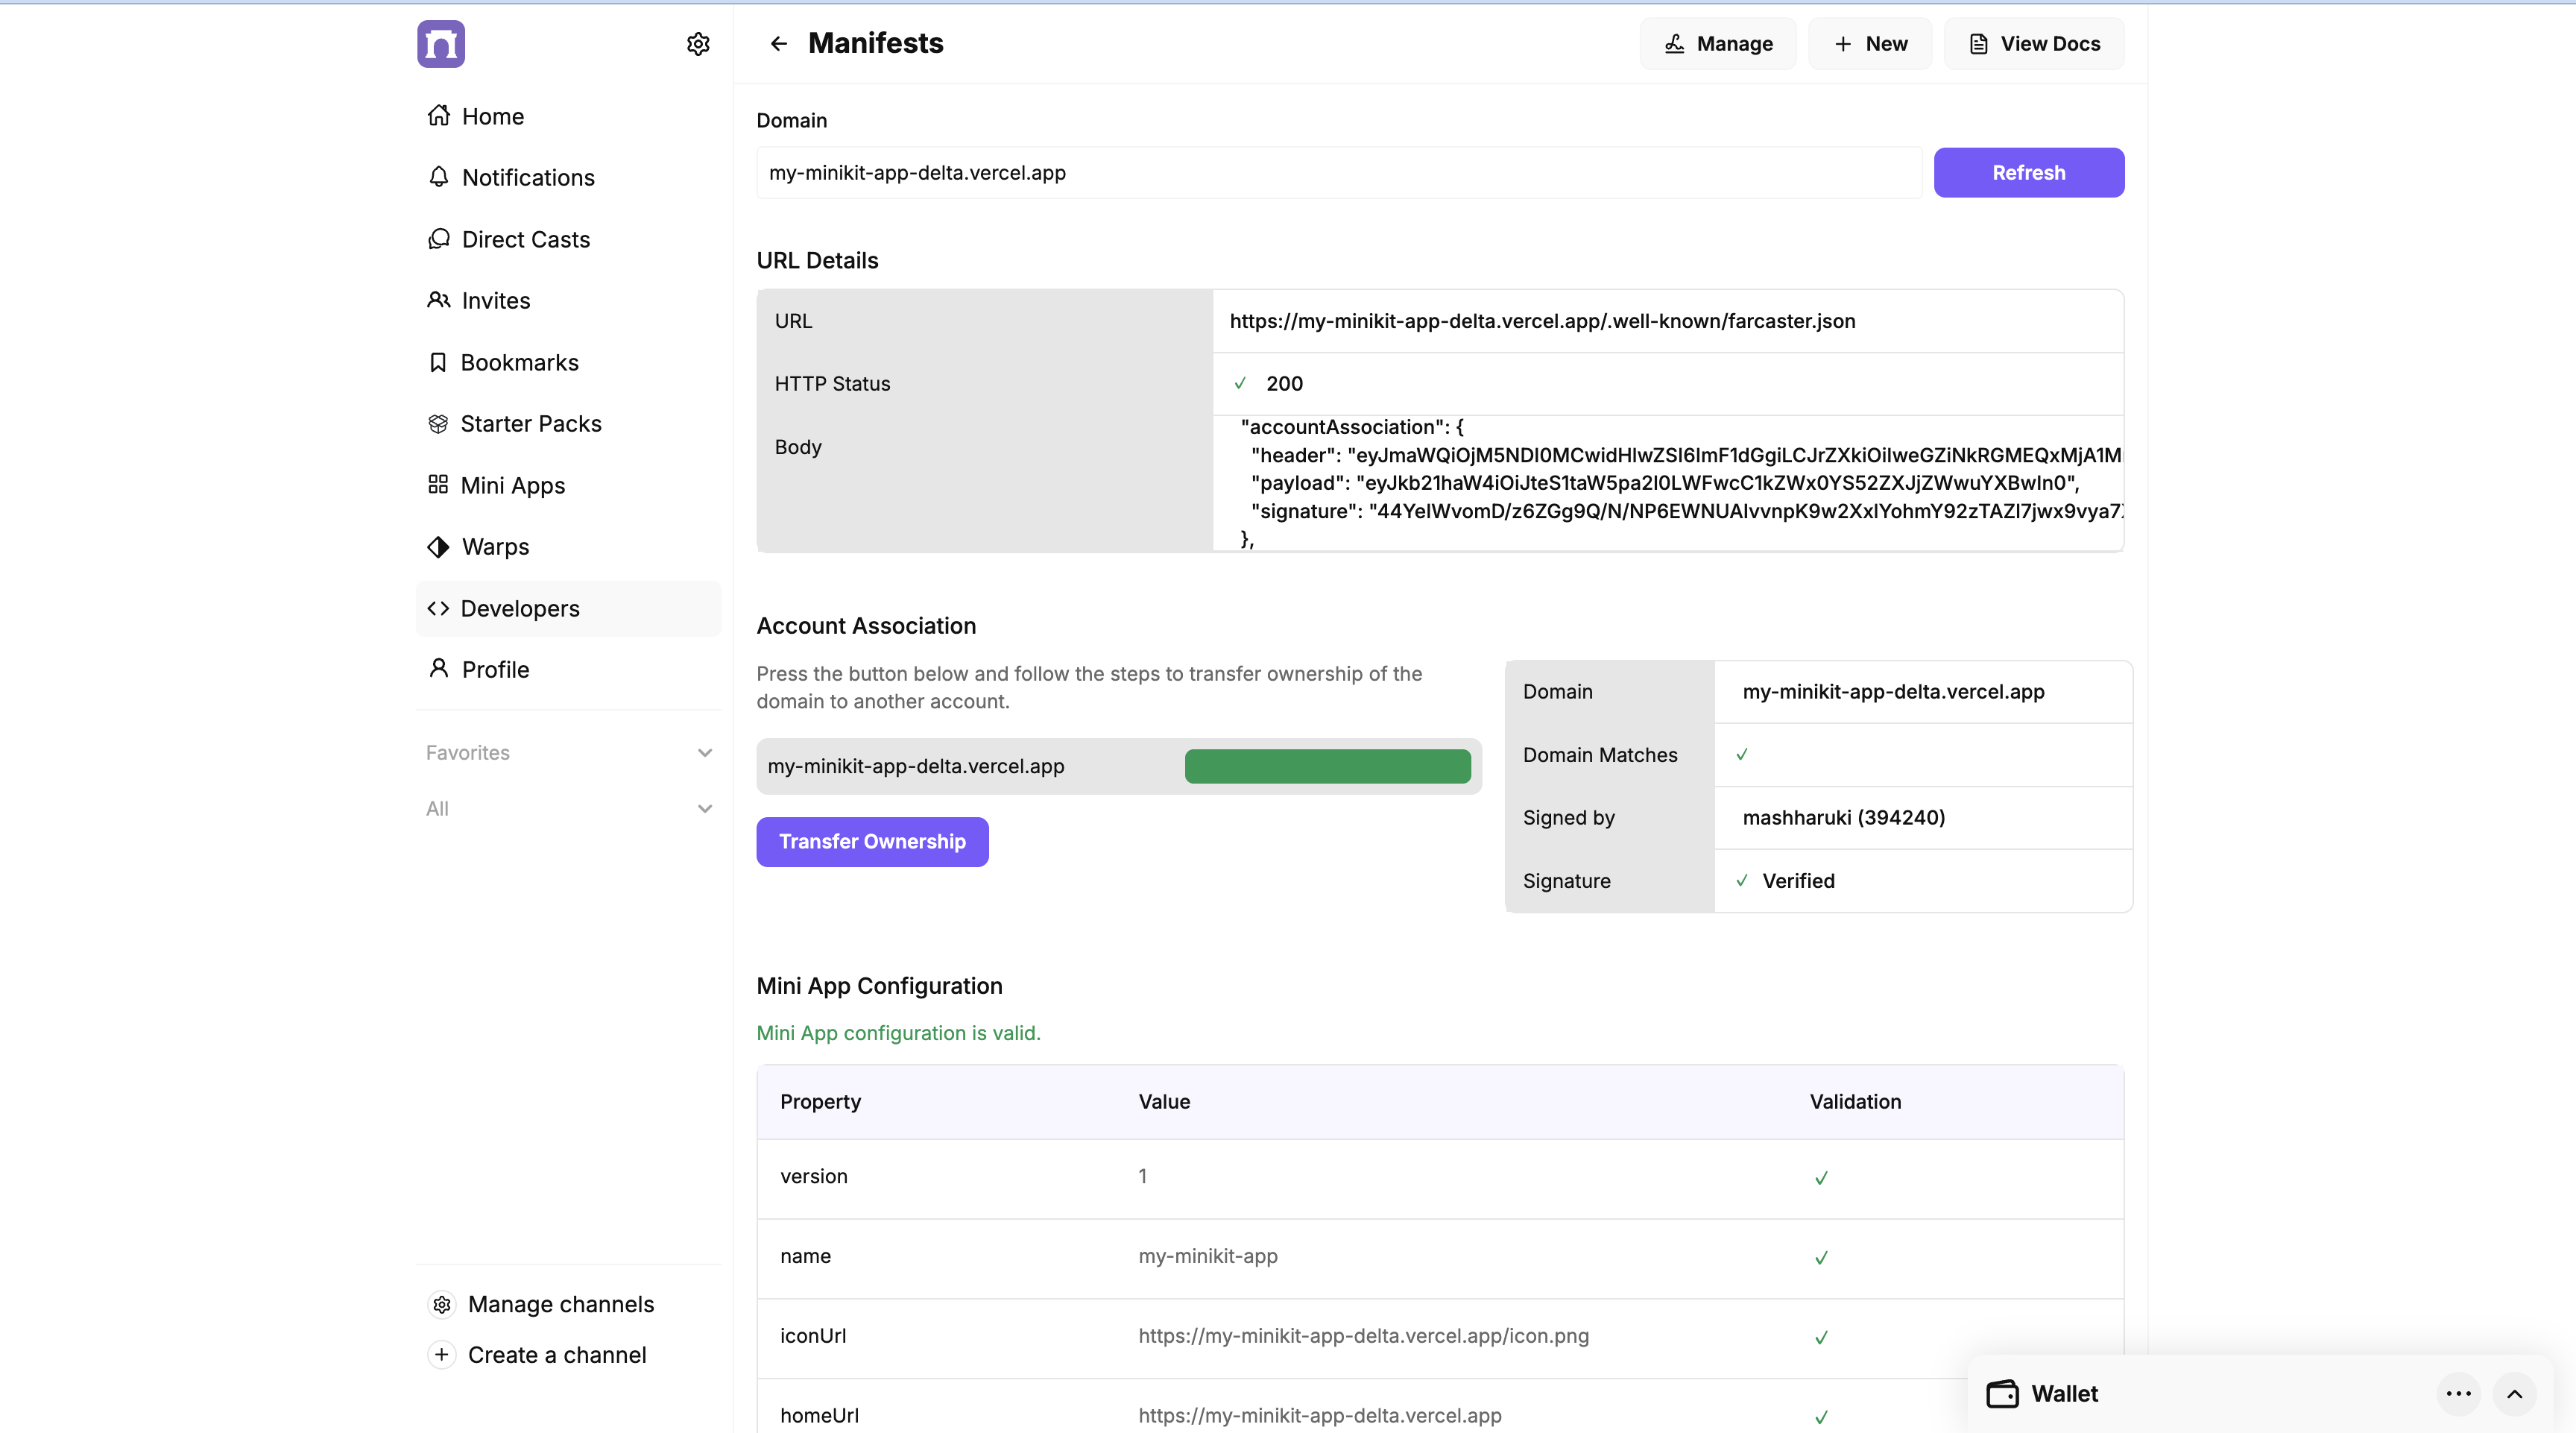Viewport: 2576px width, 1433px height.
Task: Click the Domain input field
Action: pyautogui.click(x=1338, y=172)
